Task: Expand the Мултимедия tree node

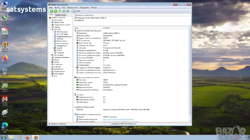Action: 50,55
